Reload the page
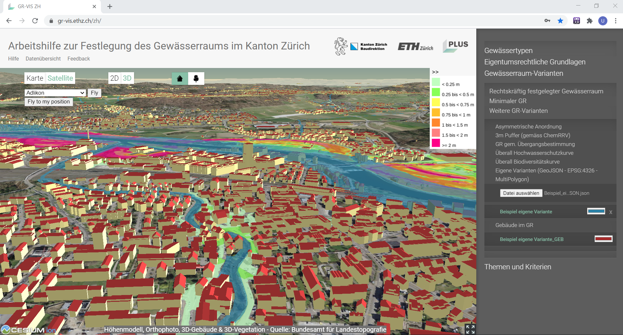Image resolution: width=623 pixels, height=335 pixels. 35,21
